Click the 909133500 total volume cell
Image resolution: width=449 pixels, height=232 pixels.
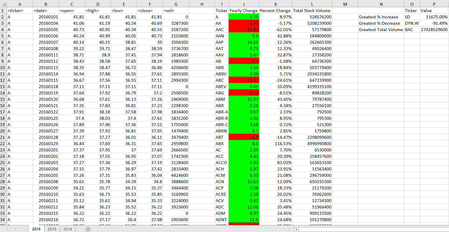[x=312, y=213]
